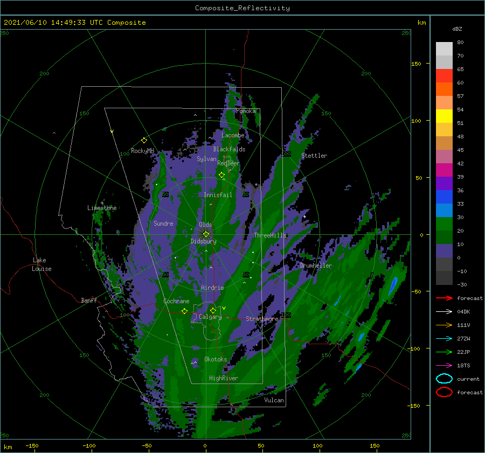Viewport: 485px width, 453px height.
Task: Click the Ponoka city label
Action: (246, 111)
